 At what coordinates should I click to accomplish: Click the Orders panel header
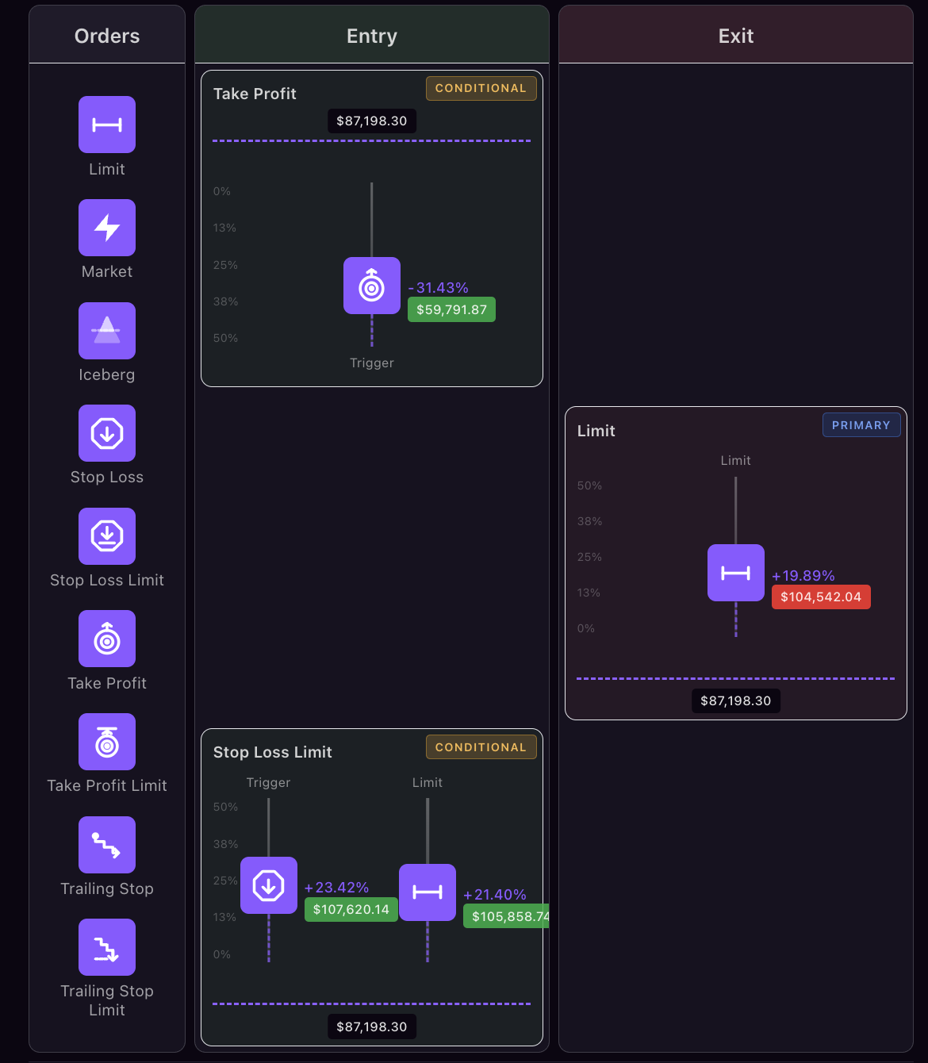click(x=107, y=36)
